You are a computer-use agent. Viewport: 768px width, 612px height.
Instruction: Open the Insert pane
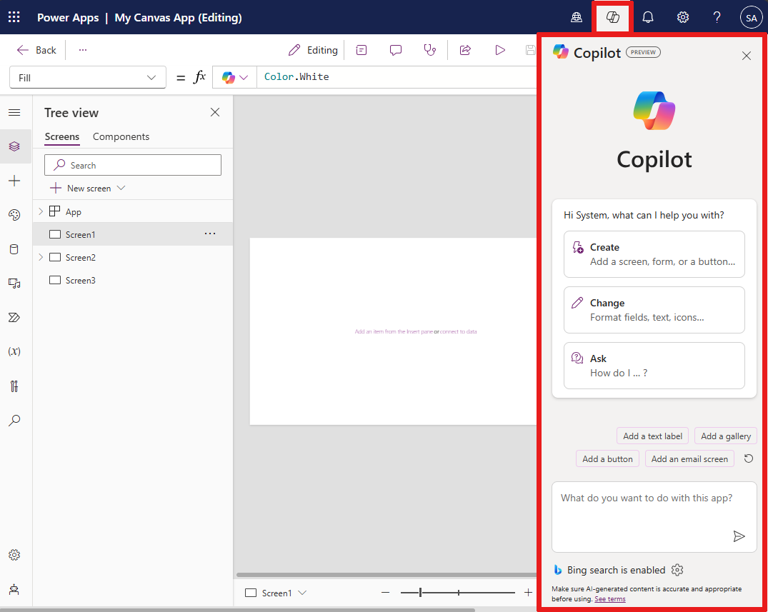[x=16, y=181]
